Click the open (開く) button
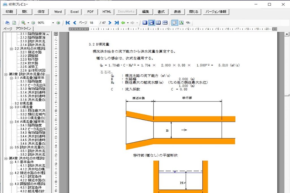Screen dimensions: 290x193 coord(25,12)
